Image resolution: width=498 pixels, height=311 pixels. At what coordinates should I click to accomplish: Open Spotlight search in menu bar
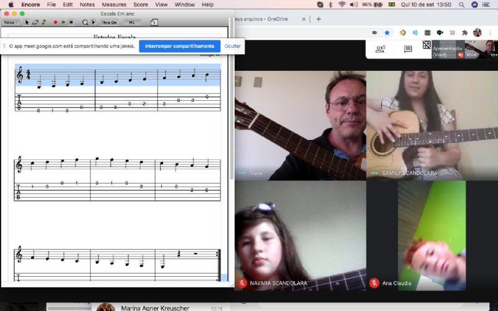coord(461,5)
